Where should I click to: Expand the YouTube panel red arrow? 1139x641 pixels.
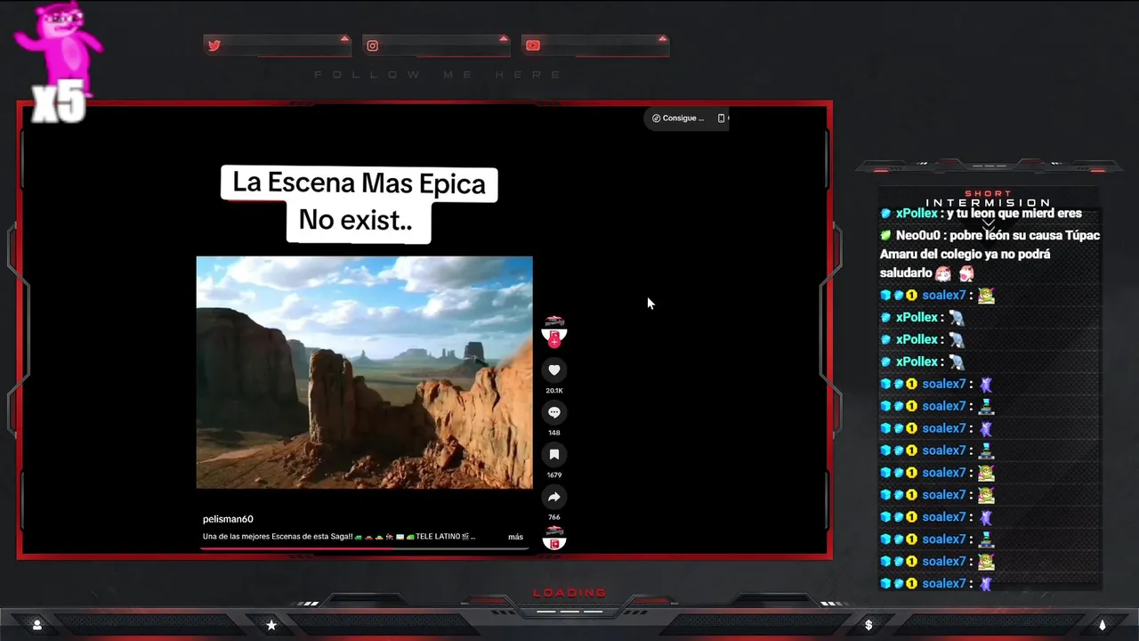[x=662, y=38]
